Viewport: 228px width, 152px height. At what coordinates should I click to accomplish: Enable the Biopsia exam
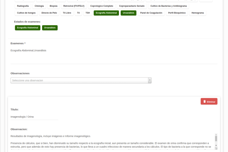53,6
